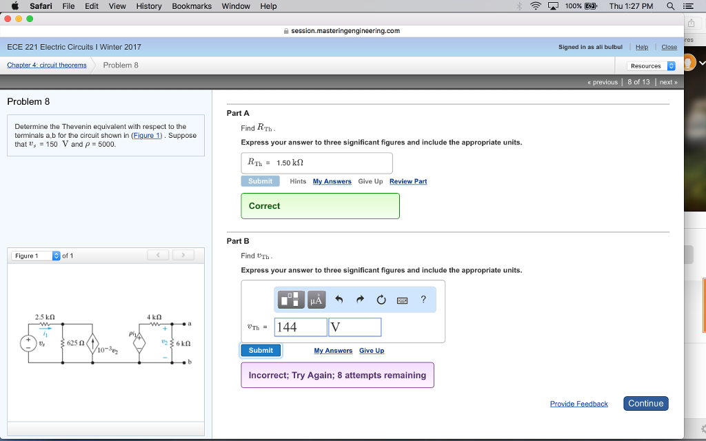Open the History menu
The width and height of the screenshot is (706, 441).
[x=149, y=6]
